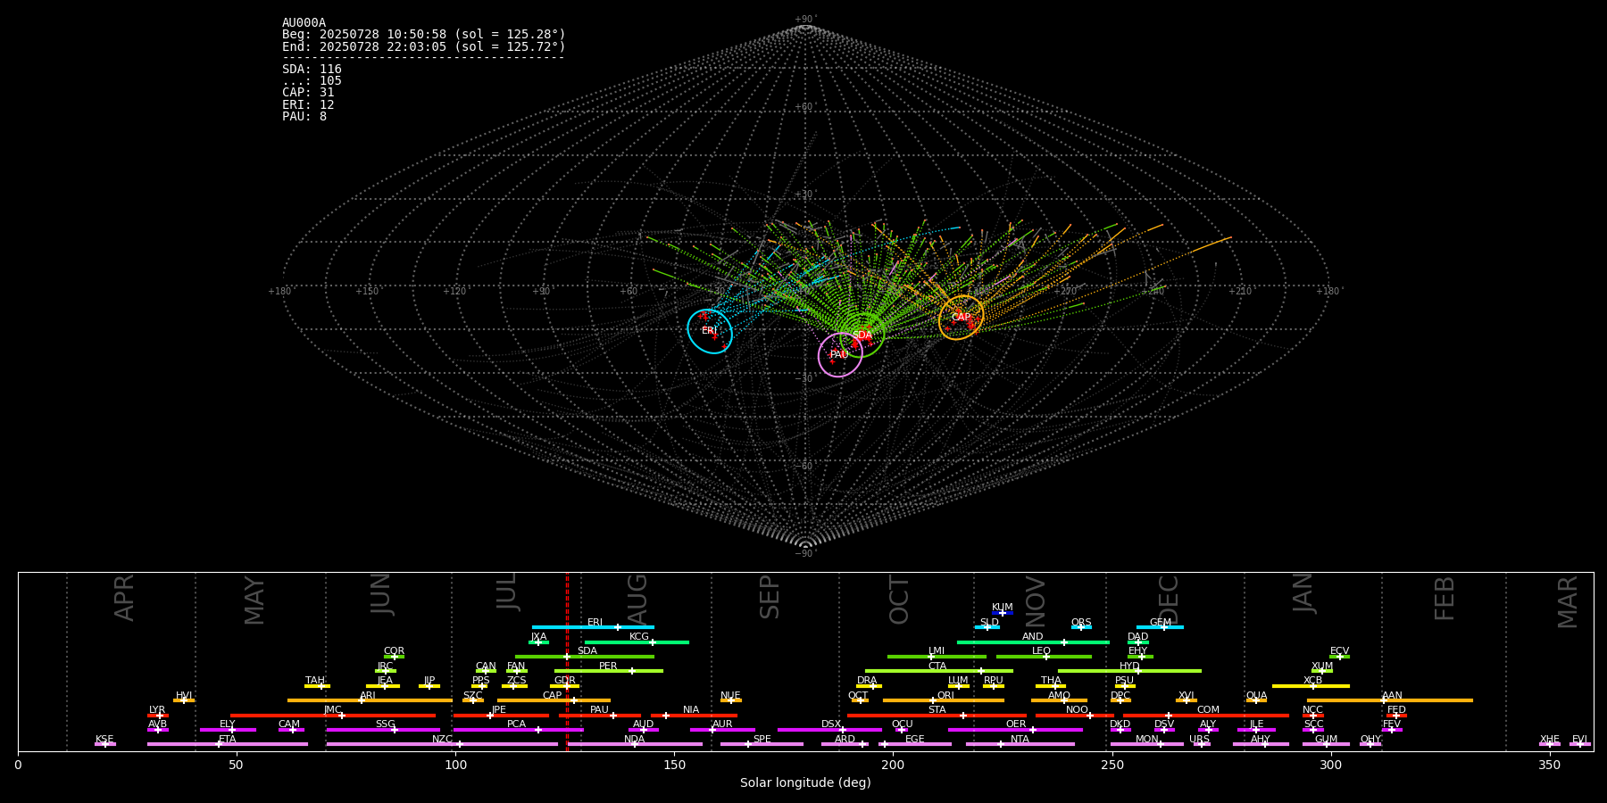This screenshot has height=803, width=1607.
Task: Click the AU000A station label
Action: pos(304,23)
